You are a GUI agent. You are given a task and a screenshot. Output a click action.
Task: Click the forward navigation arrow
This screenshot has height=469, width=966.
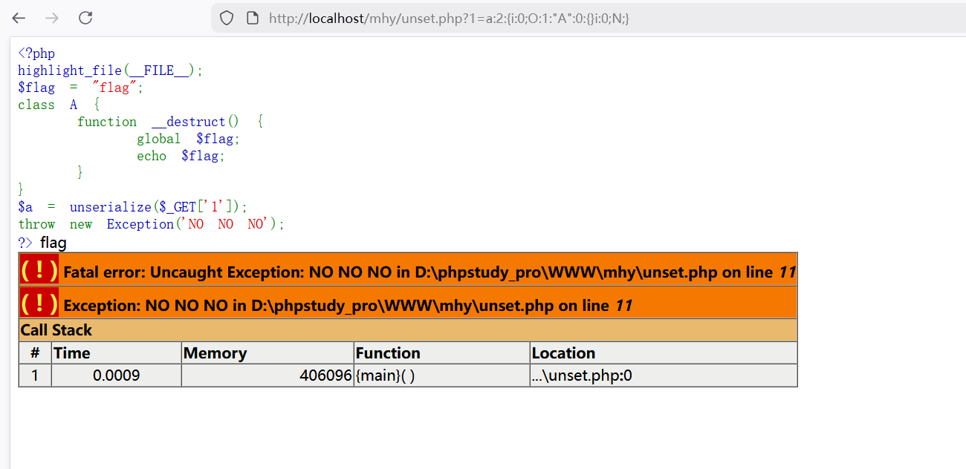click(x=52, y=18)
